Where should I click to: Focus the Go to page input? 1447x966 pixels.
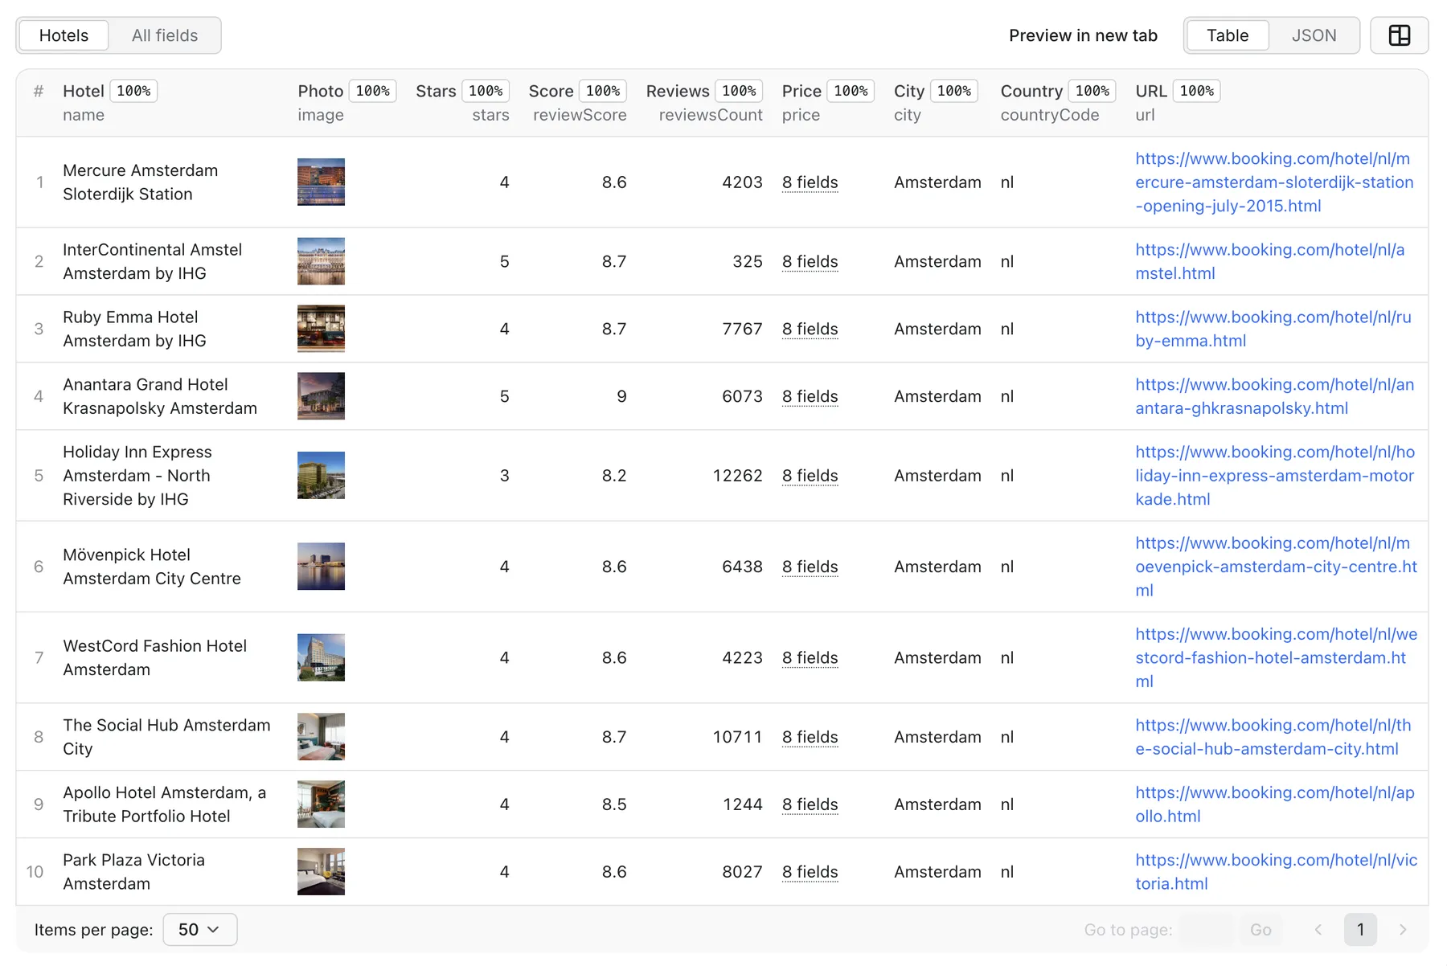pos(1206,930)
